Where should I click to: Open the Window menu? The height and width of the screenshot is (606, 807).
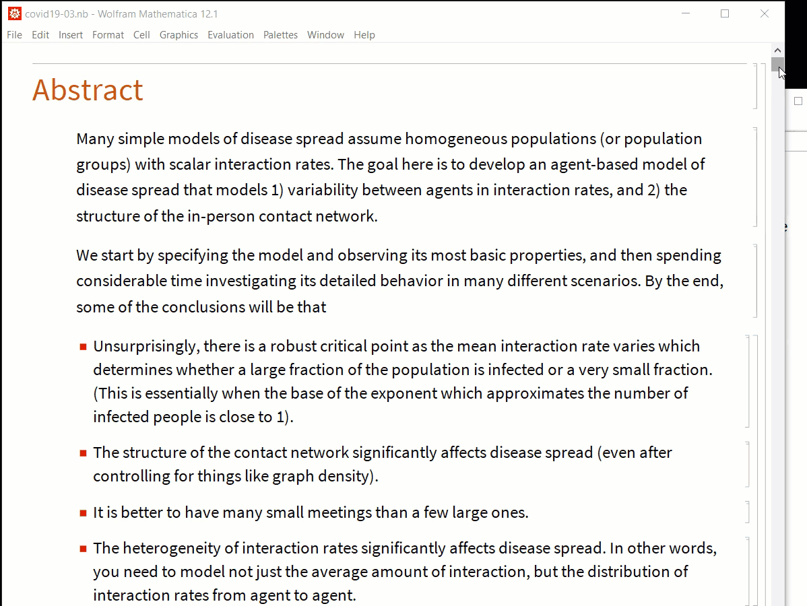(326, 35)
